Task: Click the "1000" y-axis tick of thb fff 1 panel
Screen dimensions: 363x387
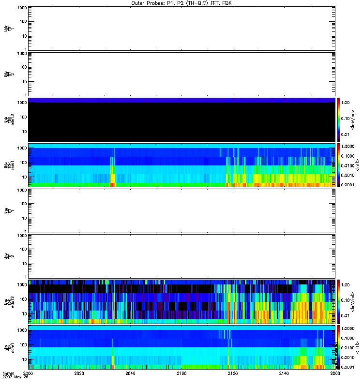Action: click(x=22, y=8)
